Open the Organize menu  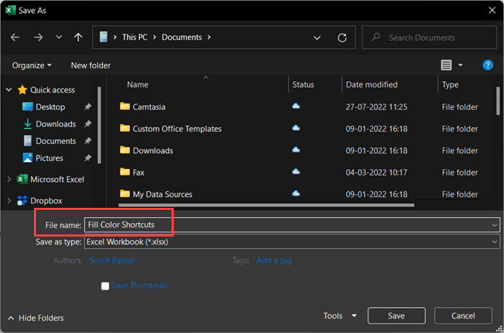pyautogui.click(x=32, y=65)
